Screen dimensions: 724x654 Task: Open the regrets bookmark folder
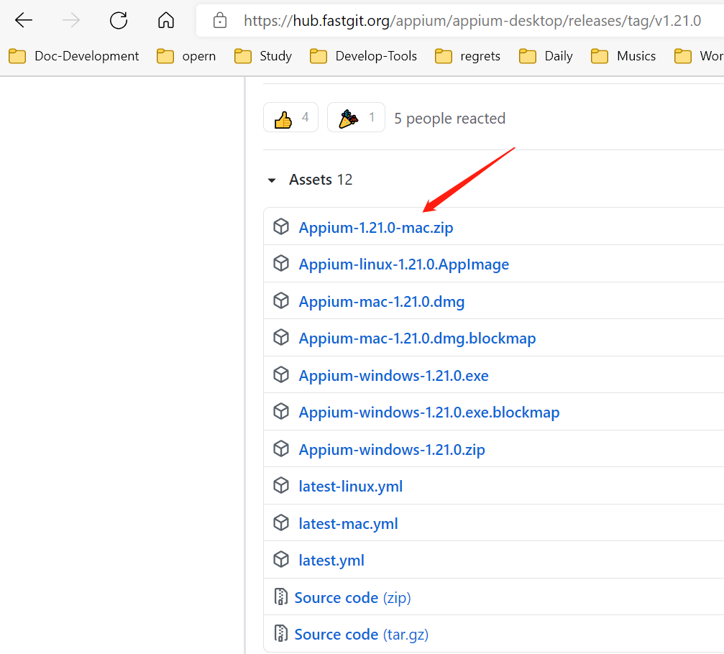click(x=468, y=56)
